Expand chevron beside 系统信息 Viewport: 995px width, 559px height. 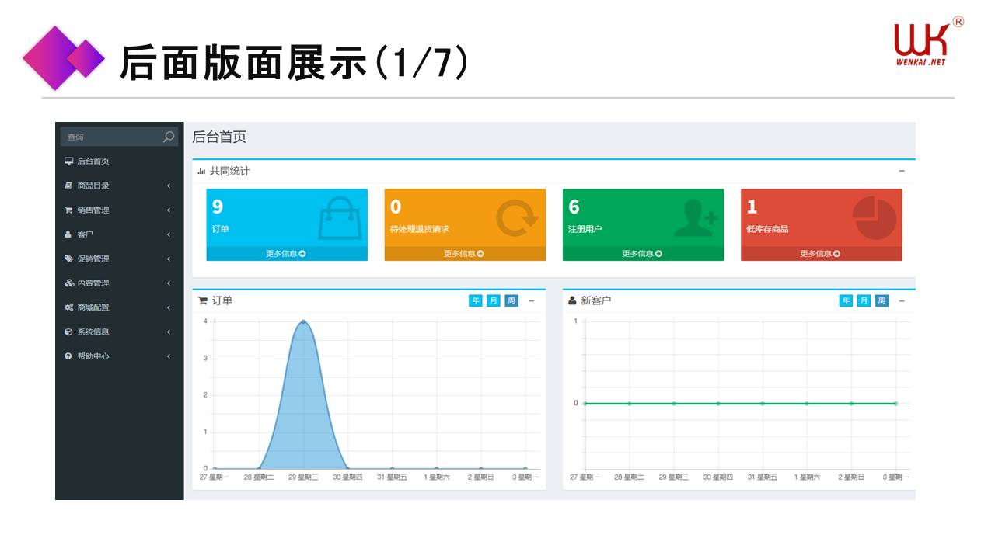[169, 332]
